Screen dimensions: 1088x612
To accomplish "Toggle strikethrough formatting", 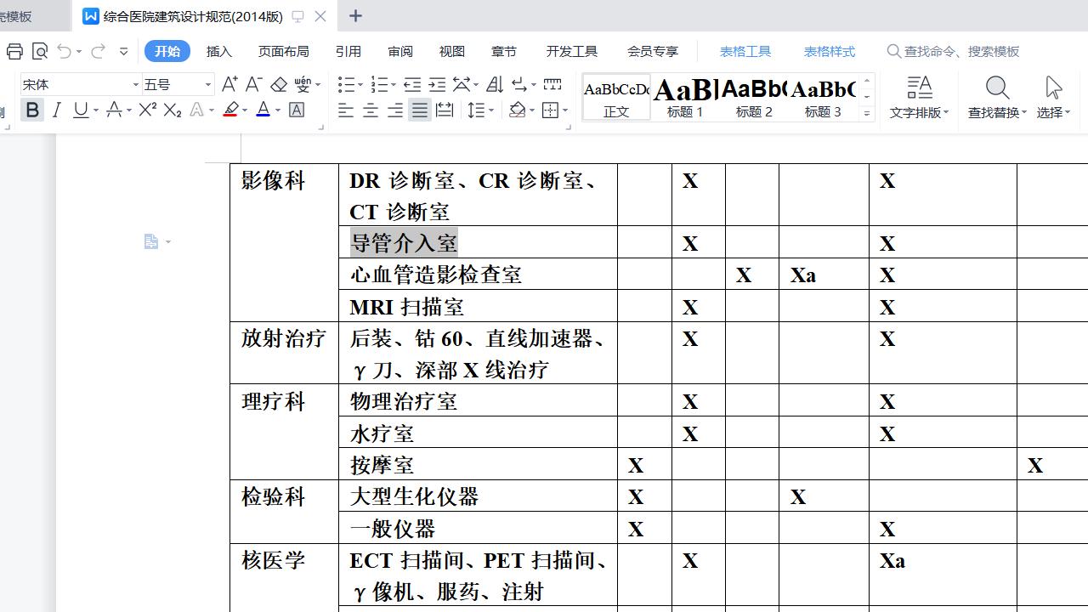I will tap(114, 110).
